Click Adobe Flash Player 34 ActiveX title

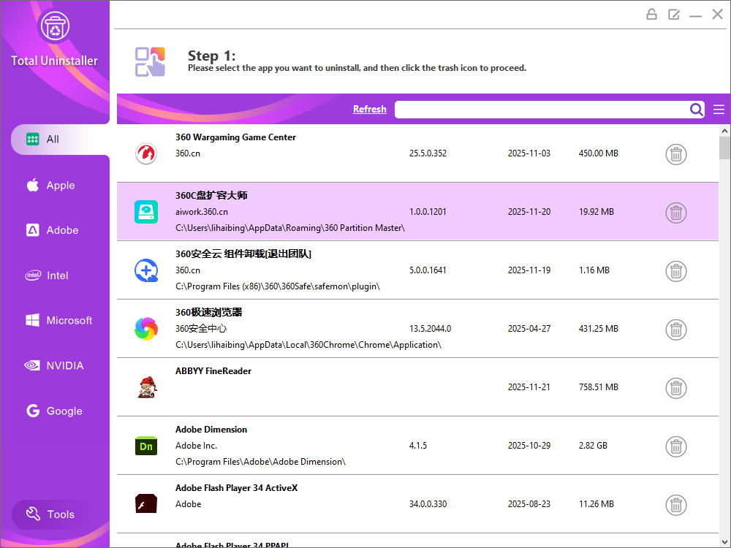point(236,488)
